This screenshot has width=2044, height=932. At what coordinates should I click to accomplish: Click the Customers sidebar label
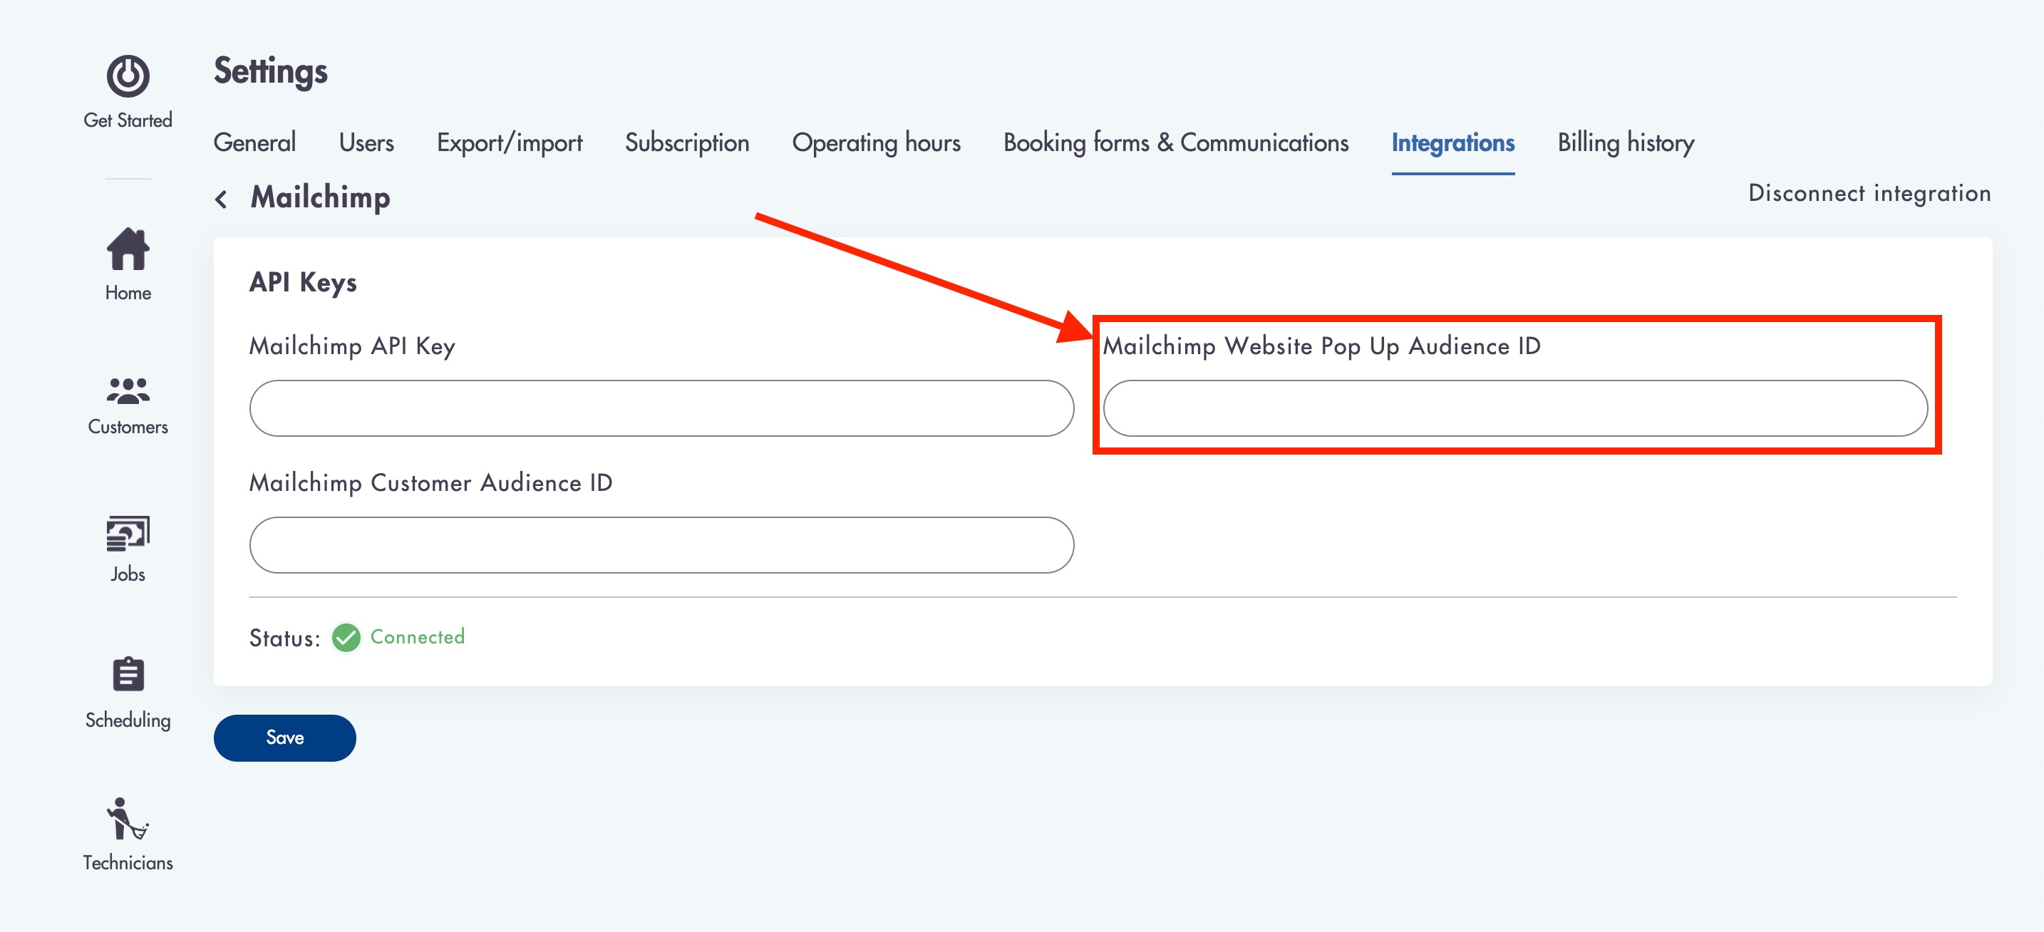[128, 427]
